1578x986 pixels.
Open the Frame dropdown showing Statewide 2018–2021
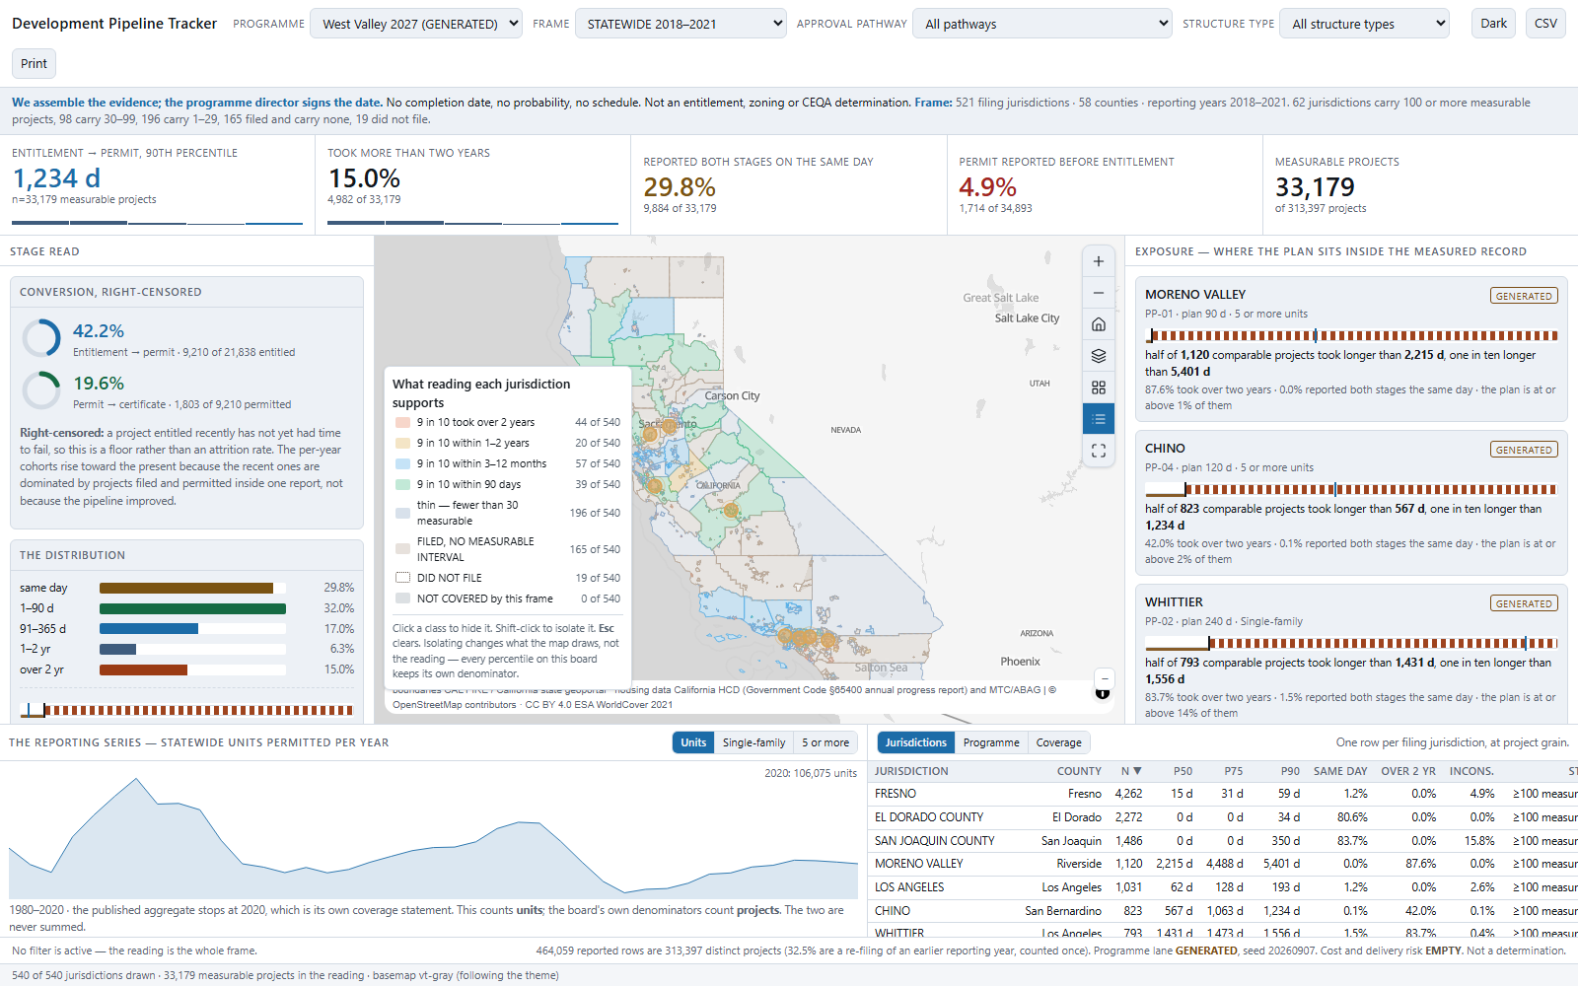pos(681,24)
